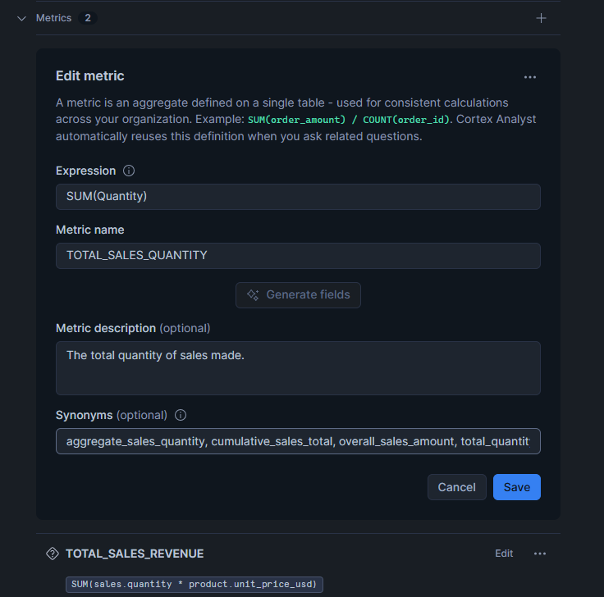This screenshot has width=604, height=597.
Task: Add a new metric with plus icon
Action: pyautogui.click(x=541, y=18)
